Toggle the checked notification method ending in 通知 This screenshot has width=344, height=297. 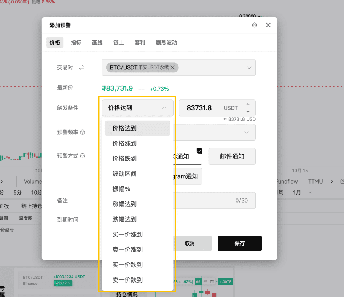[x=188, y=156]
